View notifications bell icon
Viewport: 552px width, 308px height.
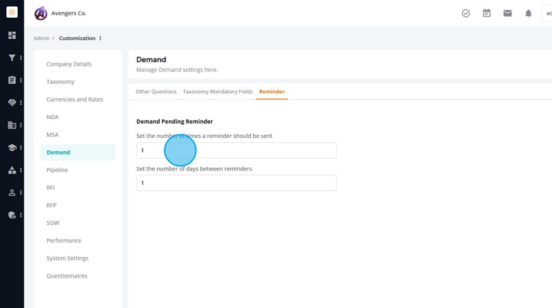(x=529, y=13)
